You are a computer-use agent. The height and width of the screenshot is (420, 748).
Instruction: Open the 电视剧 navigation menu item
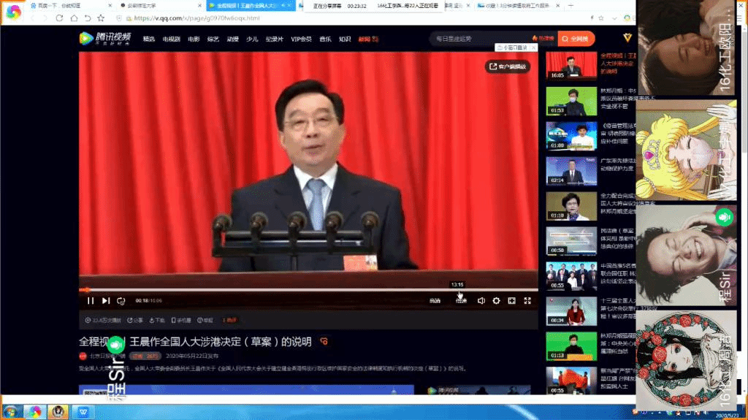(x=171, y=39)
